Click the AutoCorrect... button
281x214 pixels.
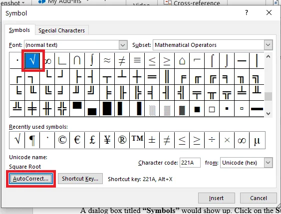tap(30, 179)
